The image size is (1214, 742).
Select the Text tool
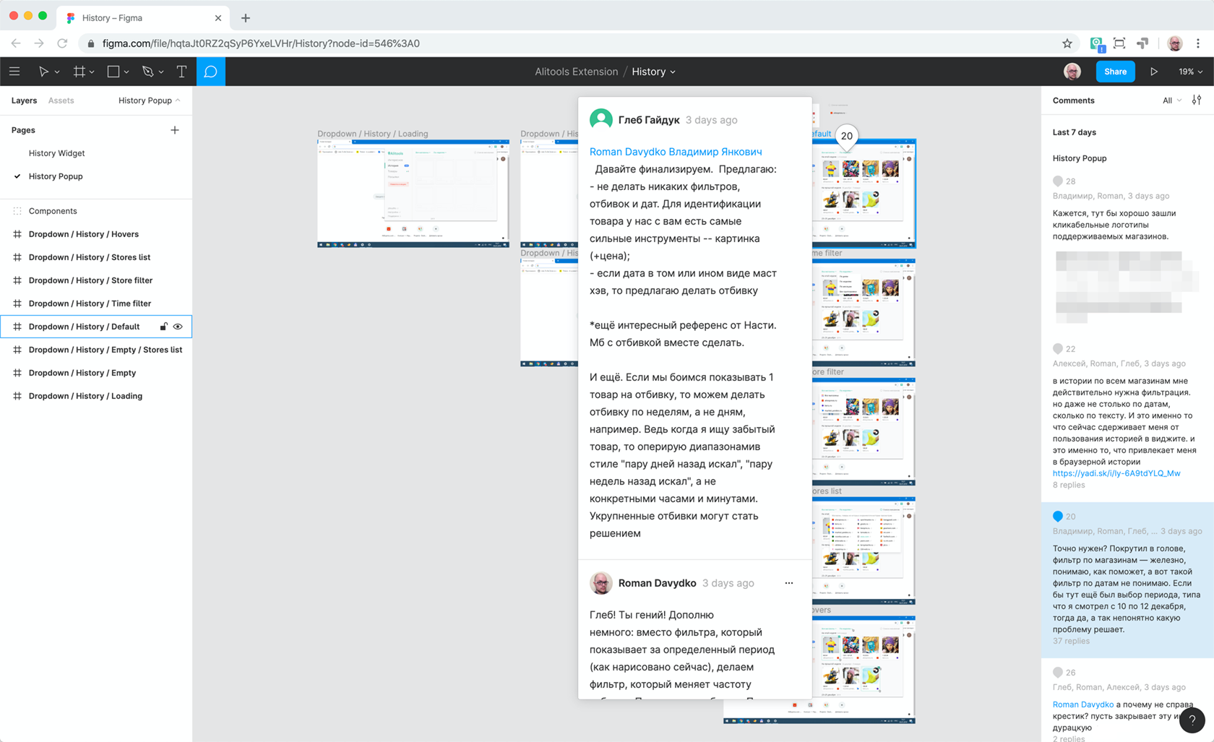click(181, 71)
